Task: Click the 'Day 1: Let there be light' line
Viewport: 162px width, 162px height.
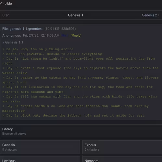Action: click(78, 61)
